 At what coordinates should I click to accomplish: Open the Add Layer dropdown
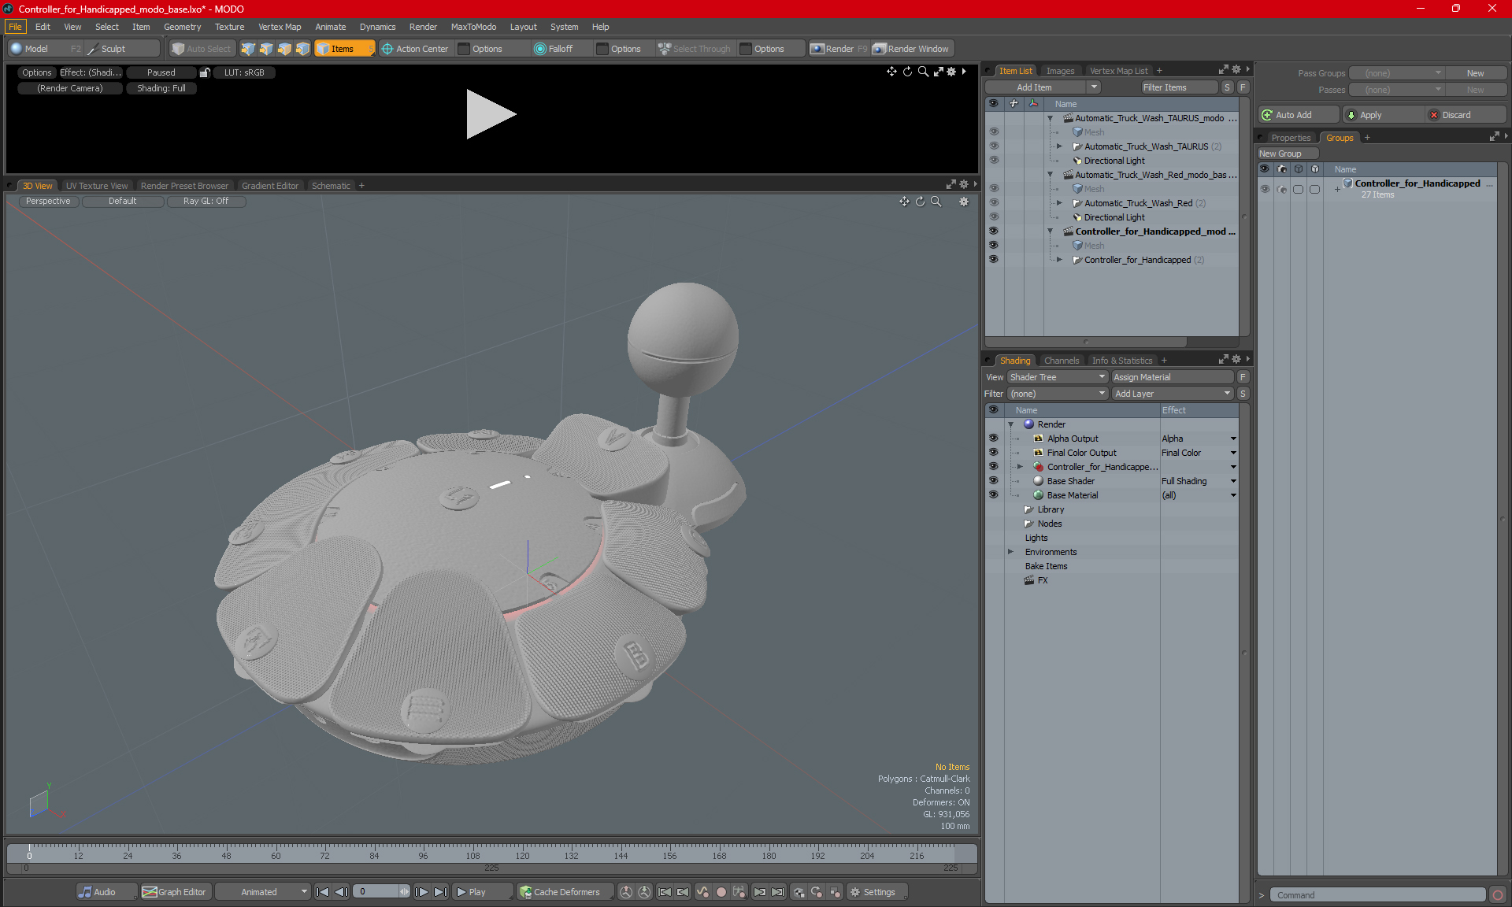[x=1173, y=394]
